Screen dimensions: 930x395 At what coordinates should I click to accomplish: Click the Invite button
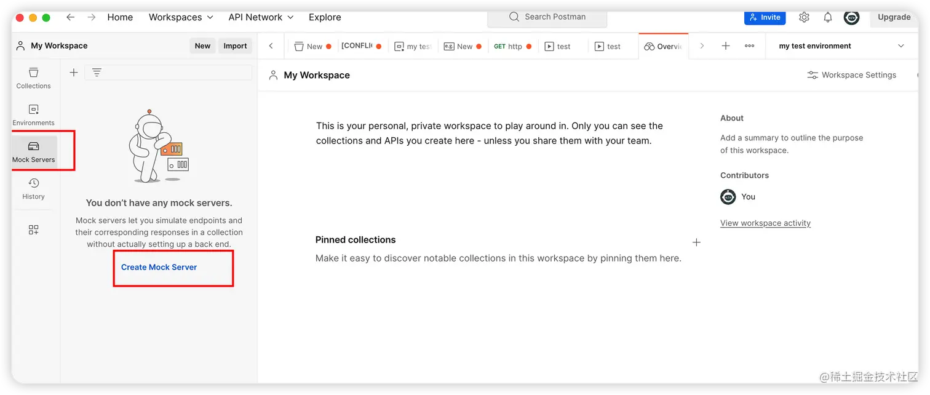coord(765,17)
